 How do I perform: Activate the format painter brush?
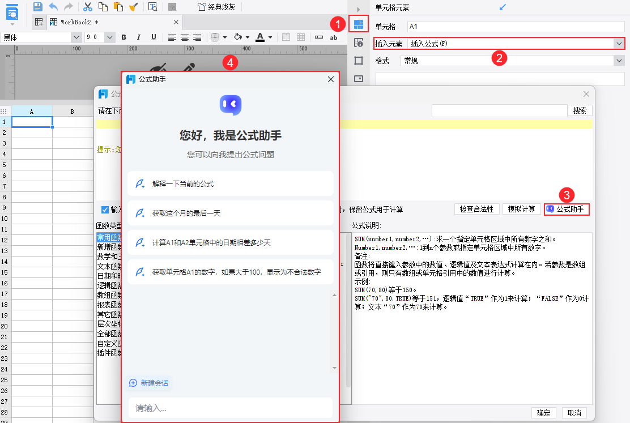click(133, 6)
